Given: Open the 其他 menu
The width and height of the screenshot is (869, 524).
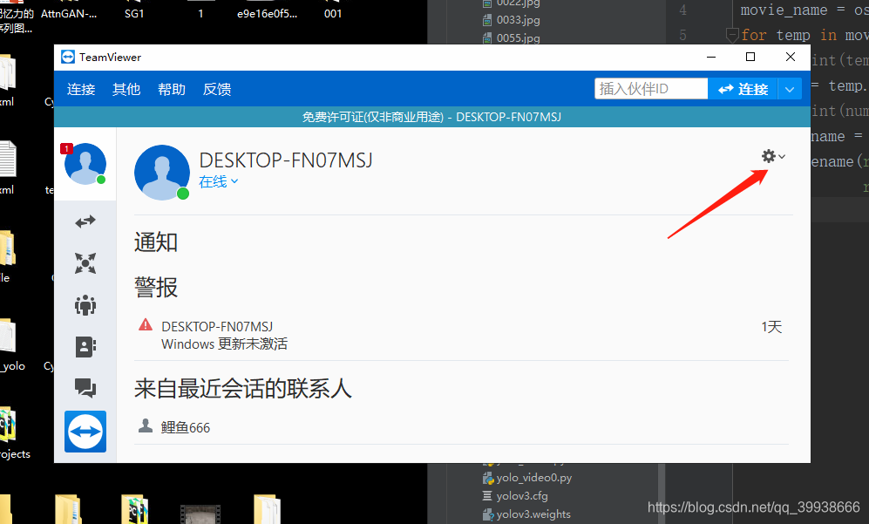Looking at the screenshot, I should [126, 89].
